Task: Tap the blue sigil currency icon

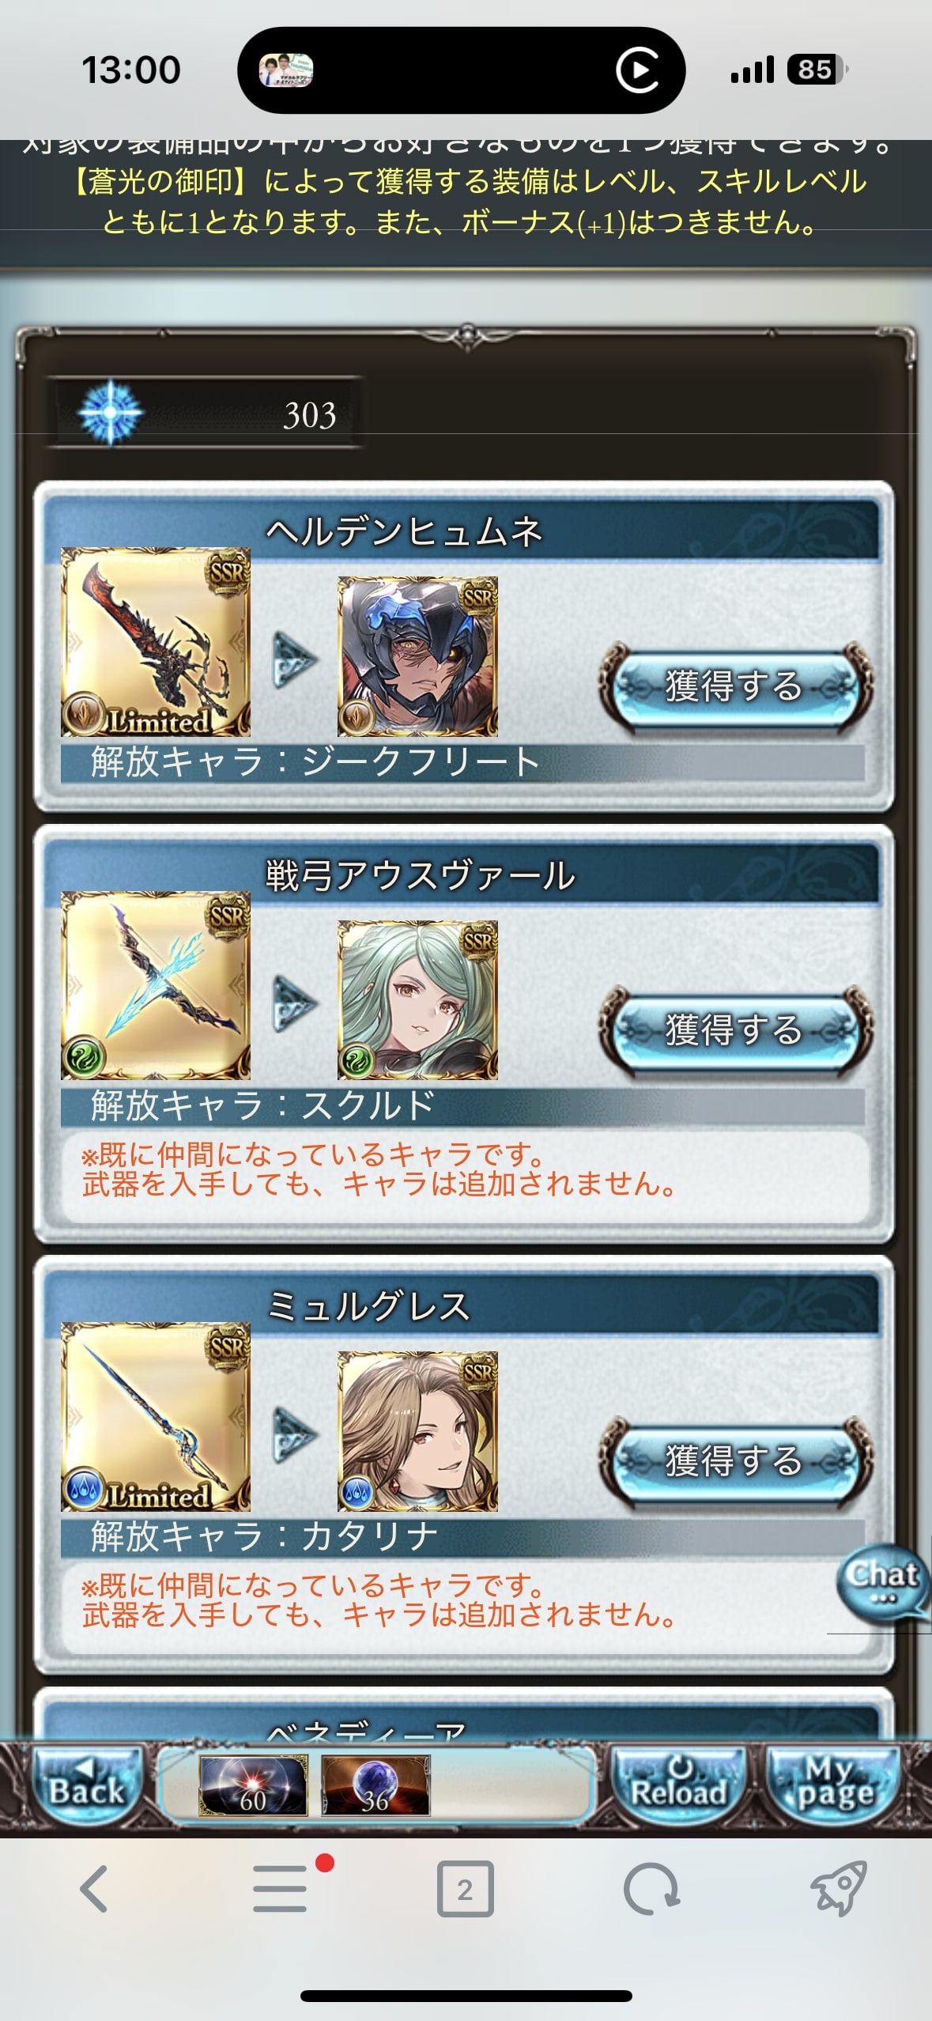Action: pyautogui.click(x=111, y=412)
